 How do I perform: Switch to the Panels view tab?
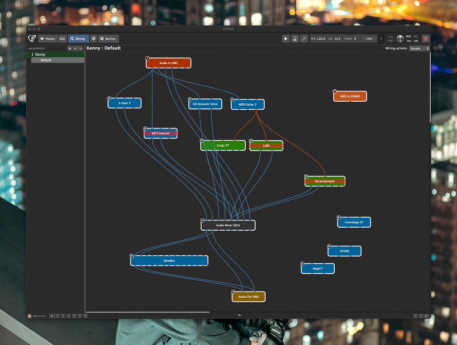(48, 39)
